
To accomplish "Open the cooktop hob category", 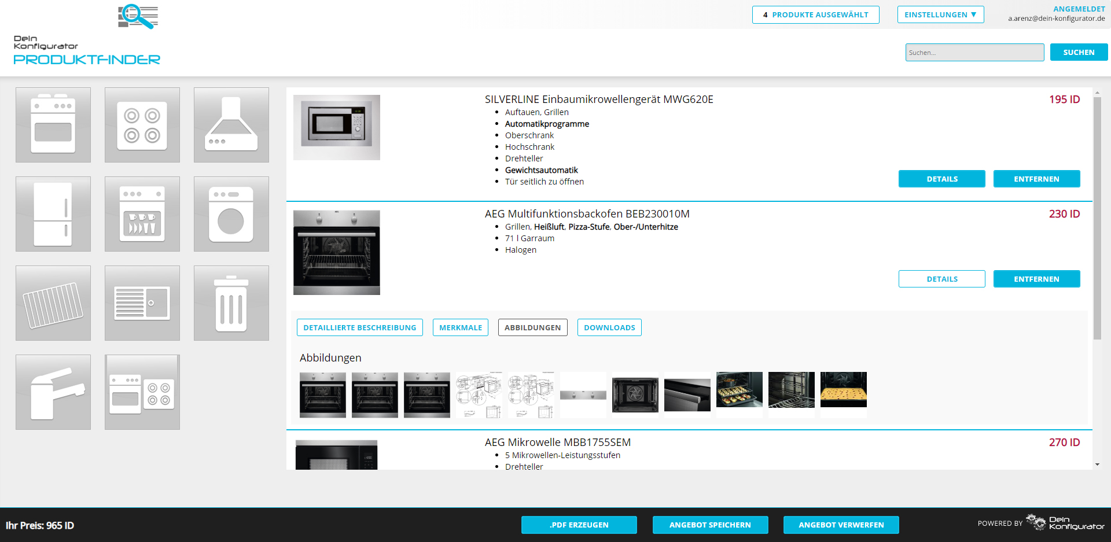I will point(142,125).
